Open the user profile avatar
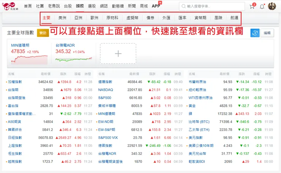Viewport: 281px width, 173px height. pos(272,6)
